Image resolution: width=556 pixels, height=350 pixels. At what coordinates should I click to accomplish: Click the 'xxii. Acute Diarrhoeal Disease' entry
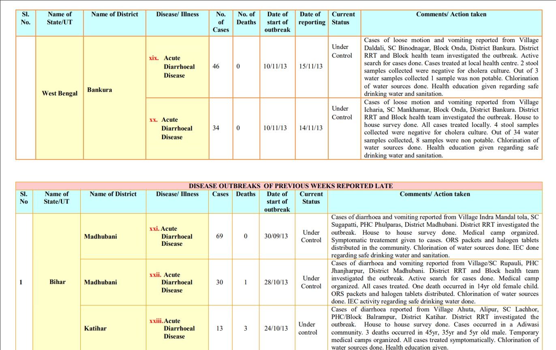171,282
